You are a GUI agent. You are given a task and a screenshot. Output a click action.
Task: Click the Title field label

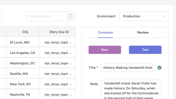coord(92,68)
